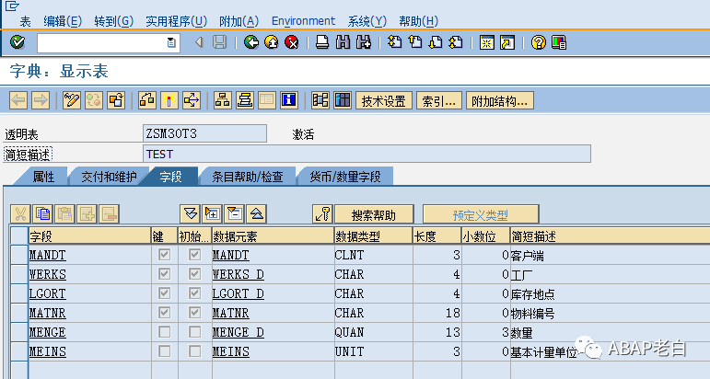Click the Print icon
This screenshot has width=710, height=379.
click(x=322, y=42)
